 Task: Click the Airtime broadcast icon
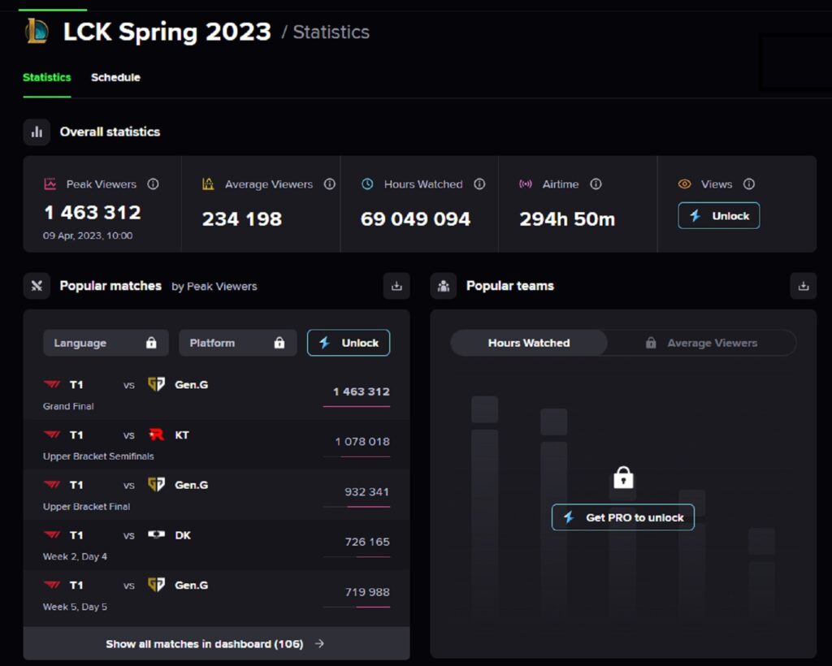pos(526,184)
